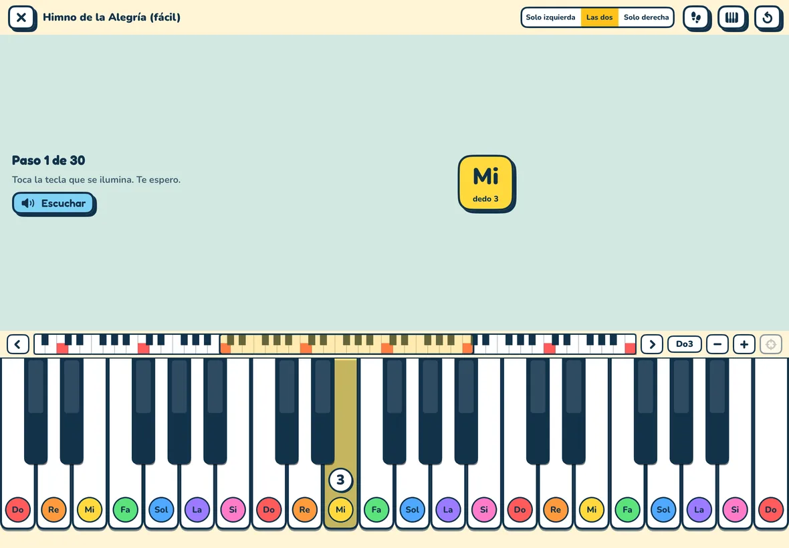Select Solo derecha hand mode
The width and height of the screenshot is (789, 548).
pyautogui.click(x=646, y=17)
